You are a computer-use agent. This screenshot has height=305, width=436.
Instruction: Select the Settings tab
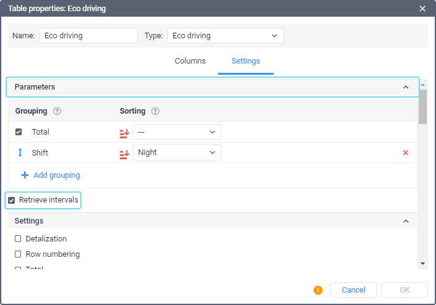[x=245, y=61]
